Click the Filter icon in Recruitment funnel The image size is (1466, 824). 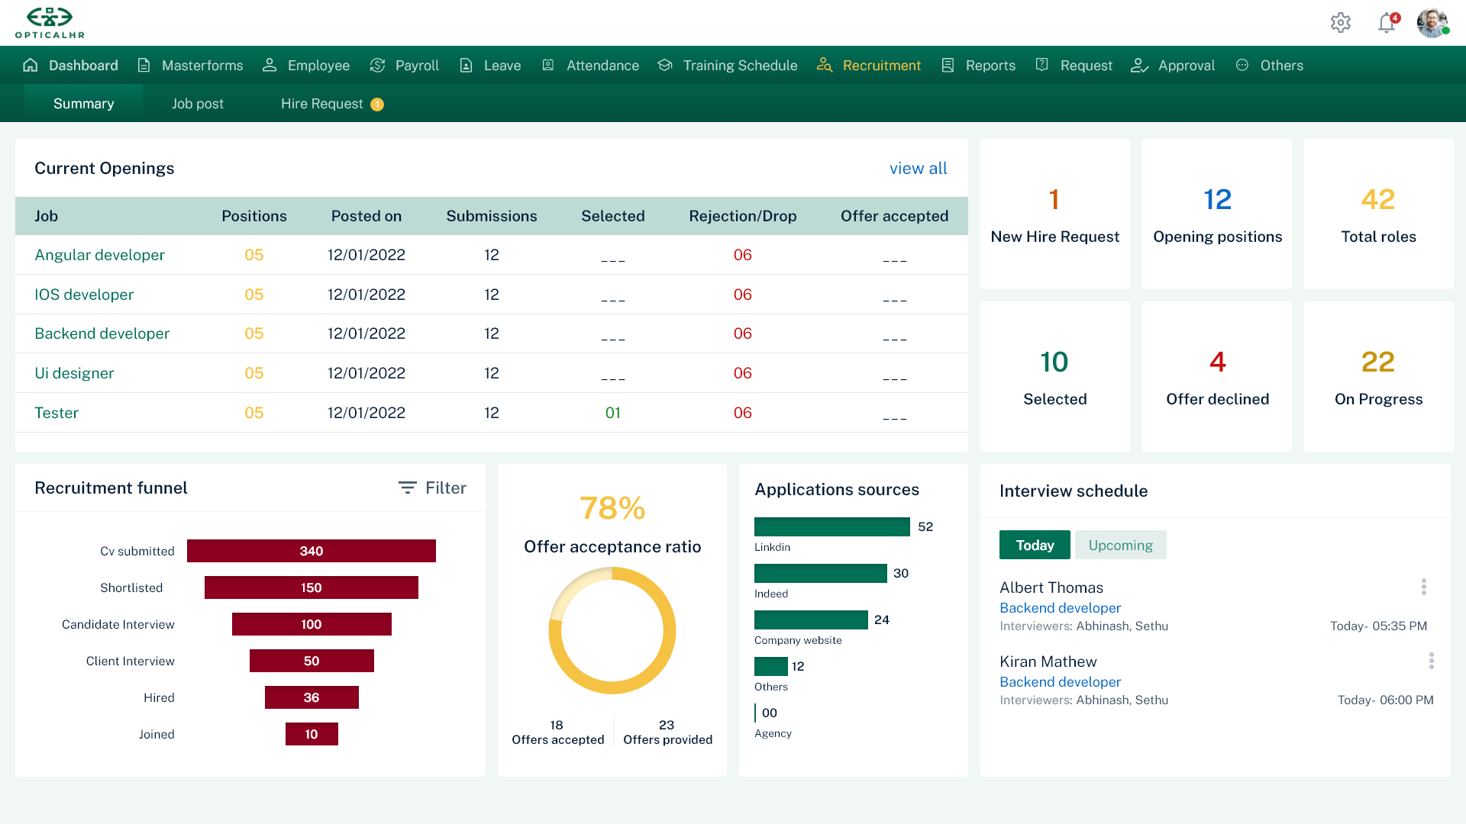pyautogui.click(x=408, y=488)
